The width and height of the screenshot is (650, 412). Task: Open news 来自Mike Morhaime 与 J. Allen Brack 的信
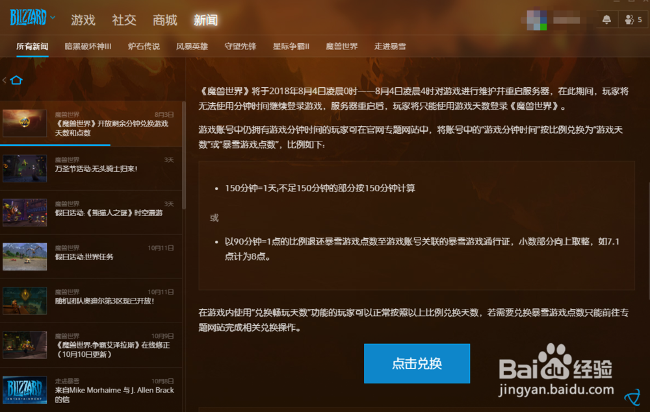pos(91,390)
